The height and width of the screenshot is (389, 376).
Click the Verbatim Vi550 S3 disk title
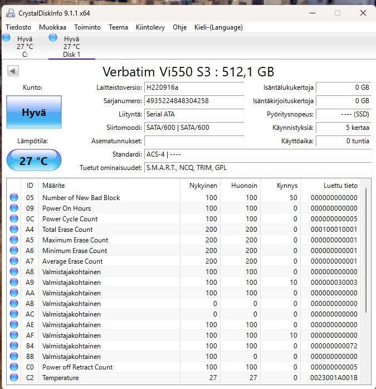tap(188, 72)
